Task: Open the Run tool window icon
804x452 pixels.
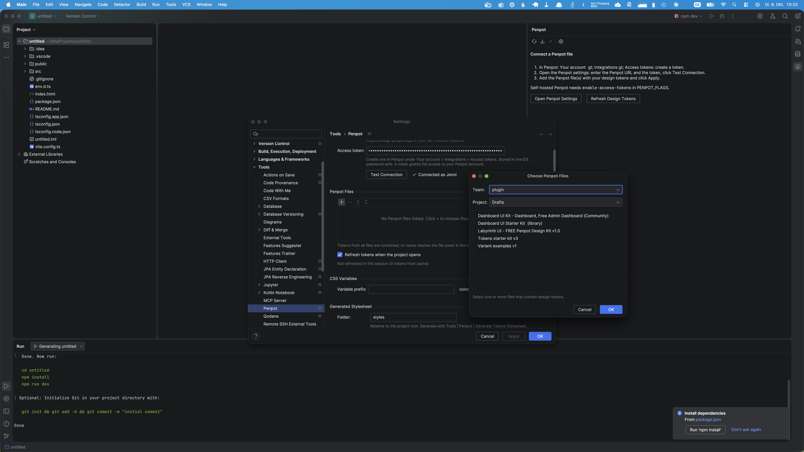Action: (x=6, y=386)
